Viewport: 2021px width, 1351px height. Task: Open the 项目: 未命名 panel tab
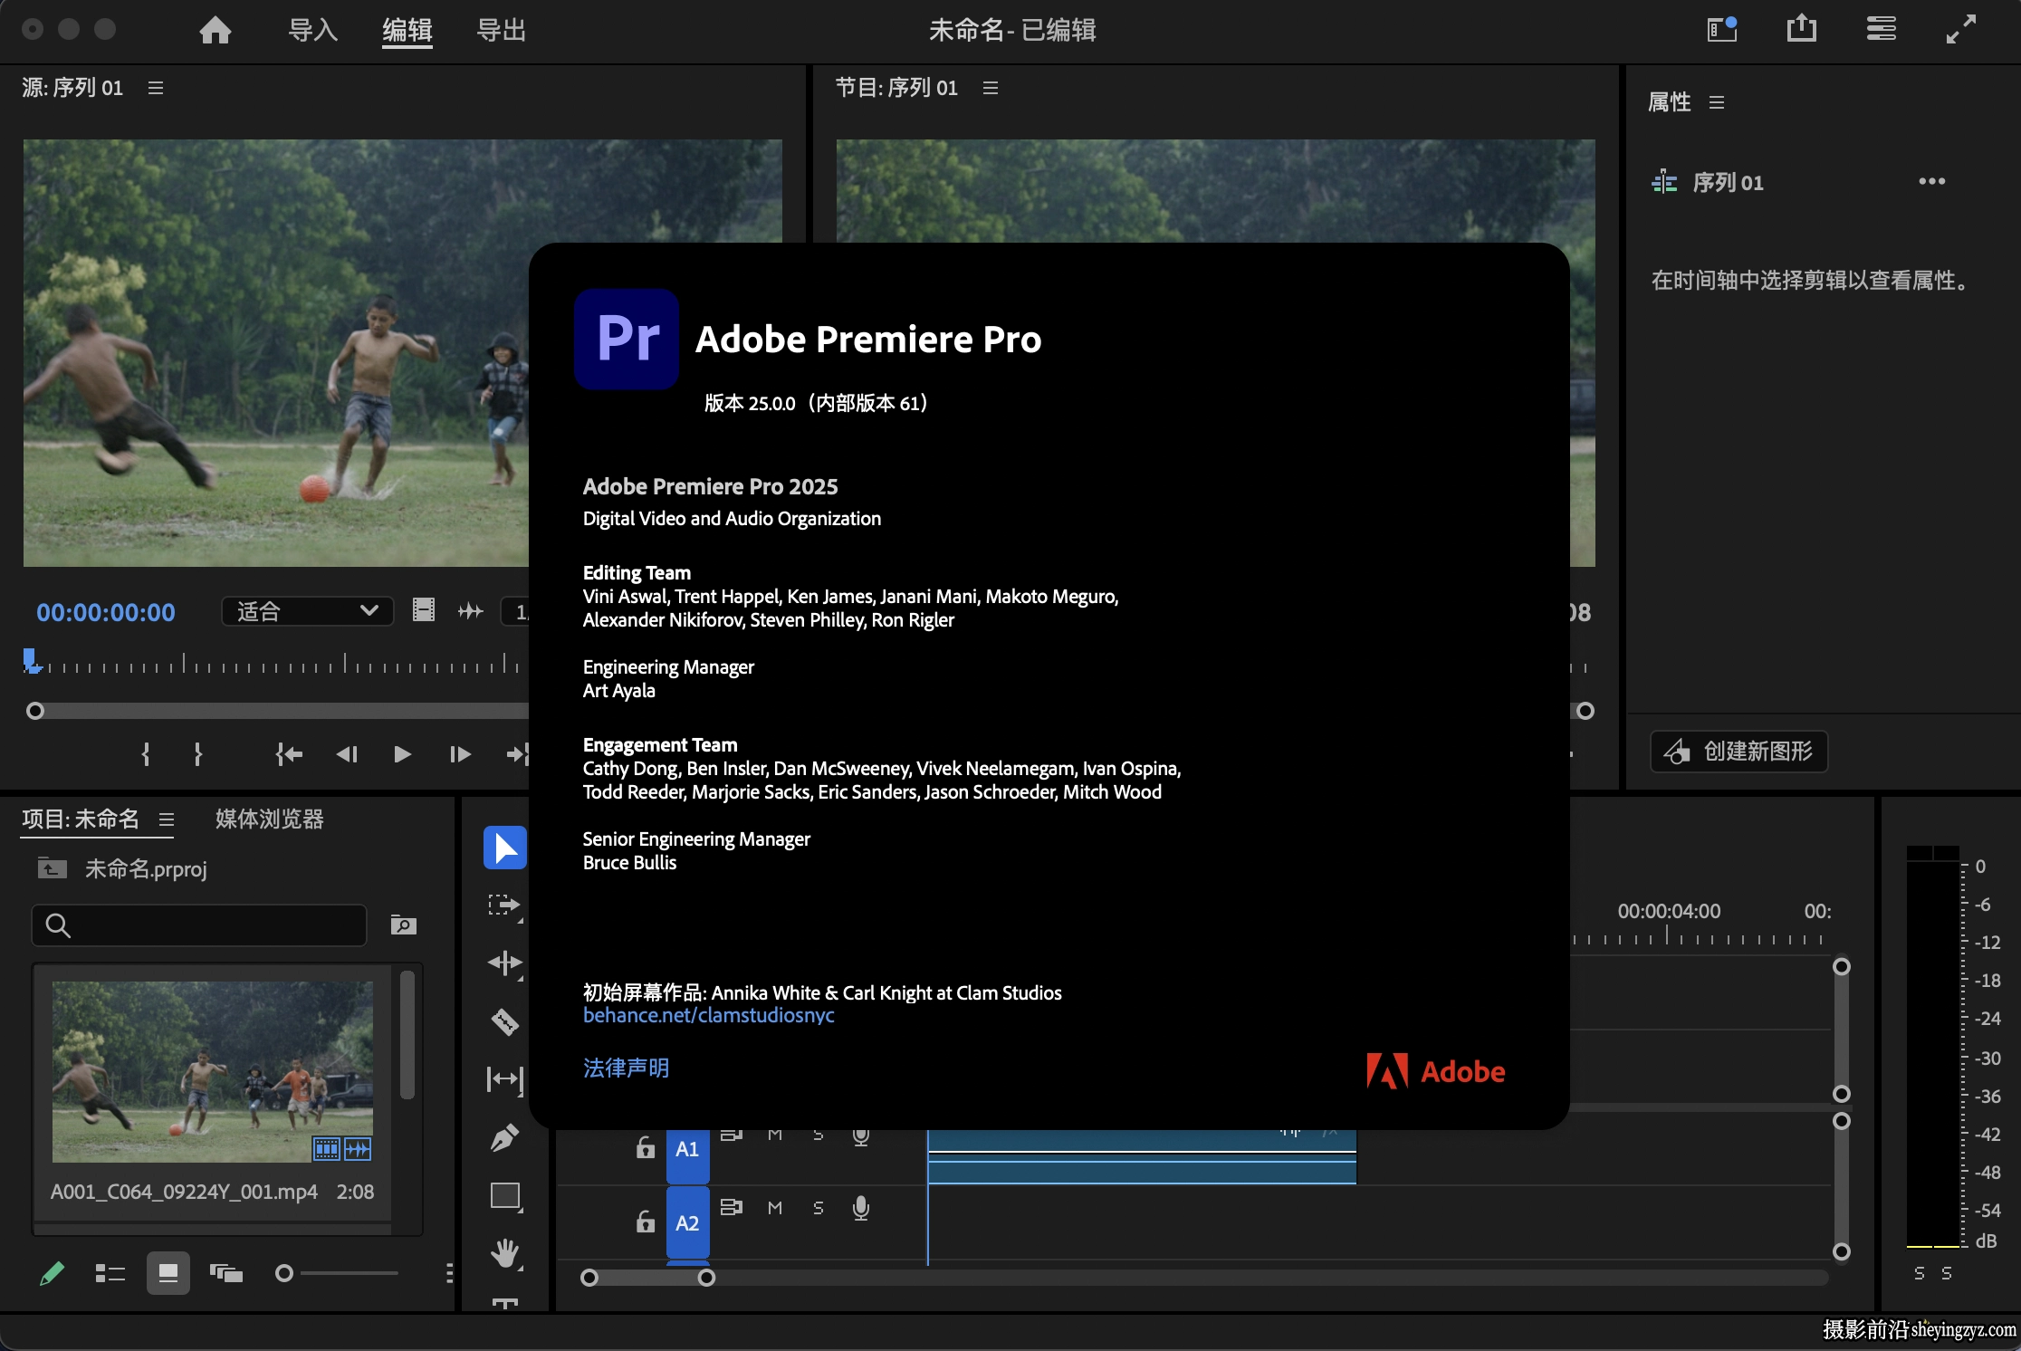81,819
